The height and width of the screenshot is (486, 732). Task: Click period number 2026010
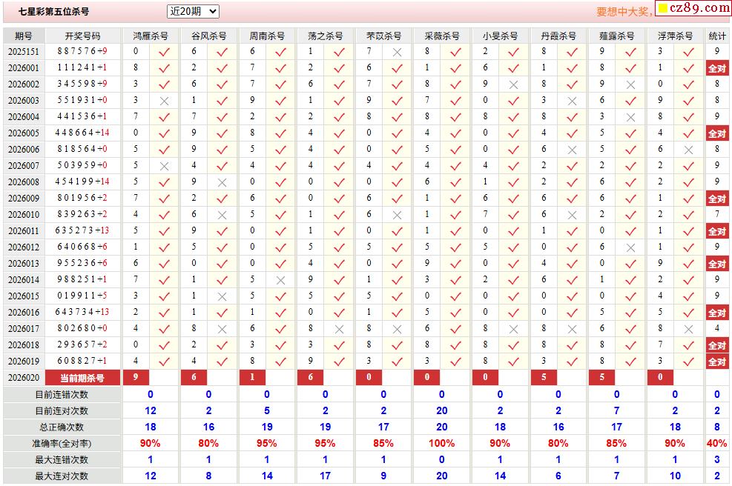(x=24, y=215)
